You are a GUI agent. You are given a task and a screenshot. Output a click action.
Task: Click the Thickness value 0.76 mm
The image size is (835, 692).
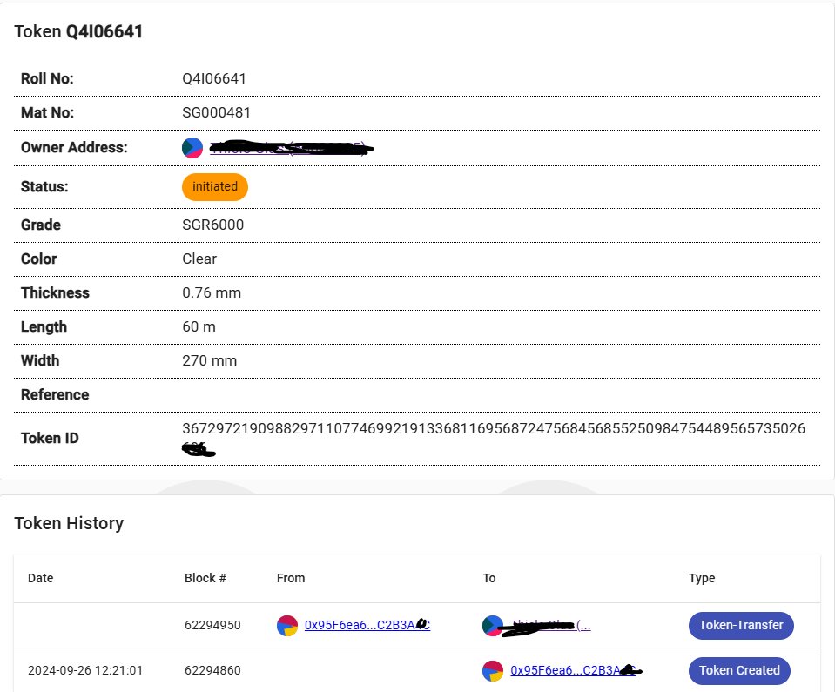(212, 293)
